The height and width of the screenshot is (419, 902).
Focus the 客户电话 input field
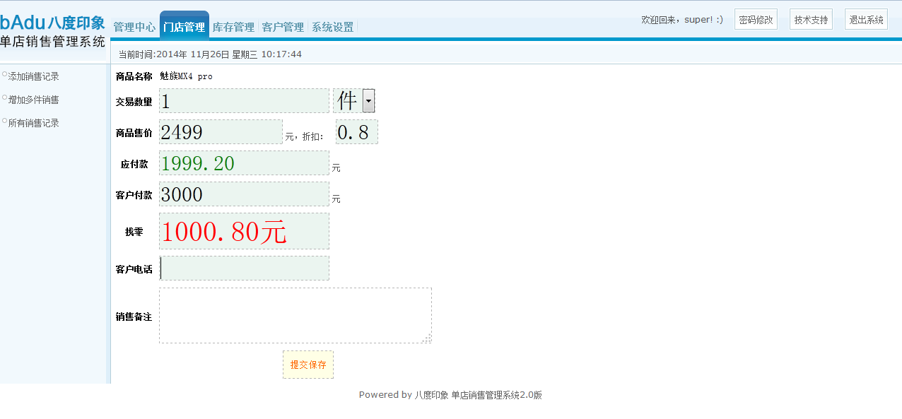(244, 268)
